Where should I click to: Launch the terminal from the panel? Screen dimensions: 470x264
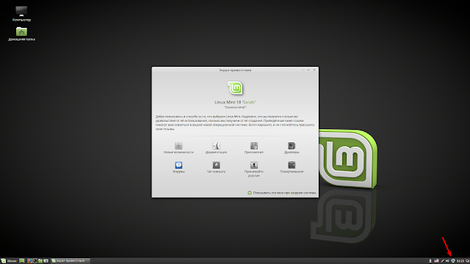(x=35, y=261)
